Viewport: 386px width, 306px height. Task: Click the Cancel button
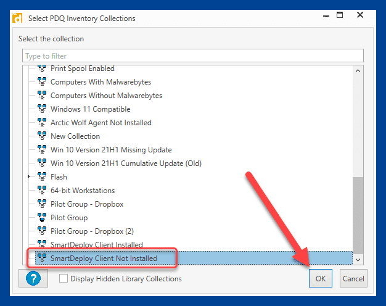point(353,278)
